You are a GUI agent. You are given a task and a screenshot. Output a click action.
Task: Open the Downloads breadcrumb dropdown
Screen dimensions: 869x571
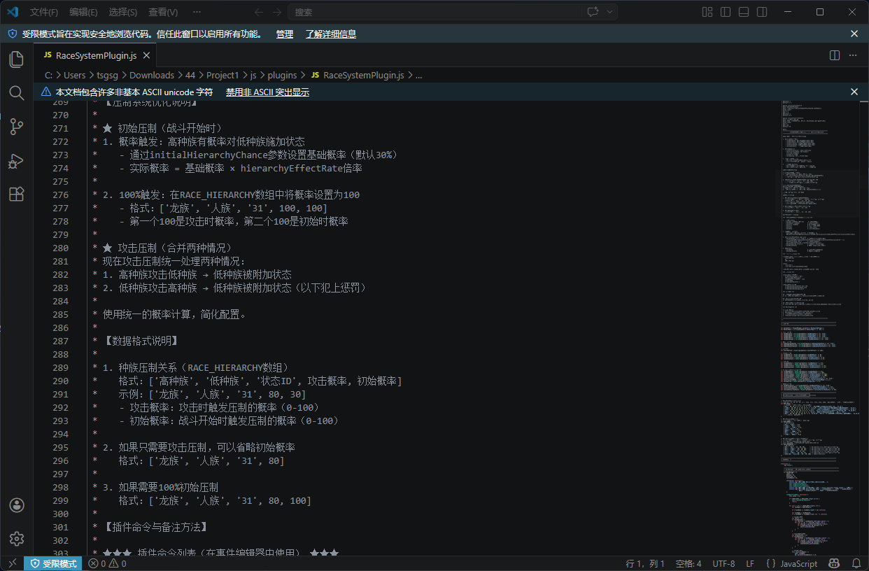[152, 75]
